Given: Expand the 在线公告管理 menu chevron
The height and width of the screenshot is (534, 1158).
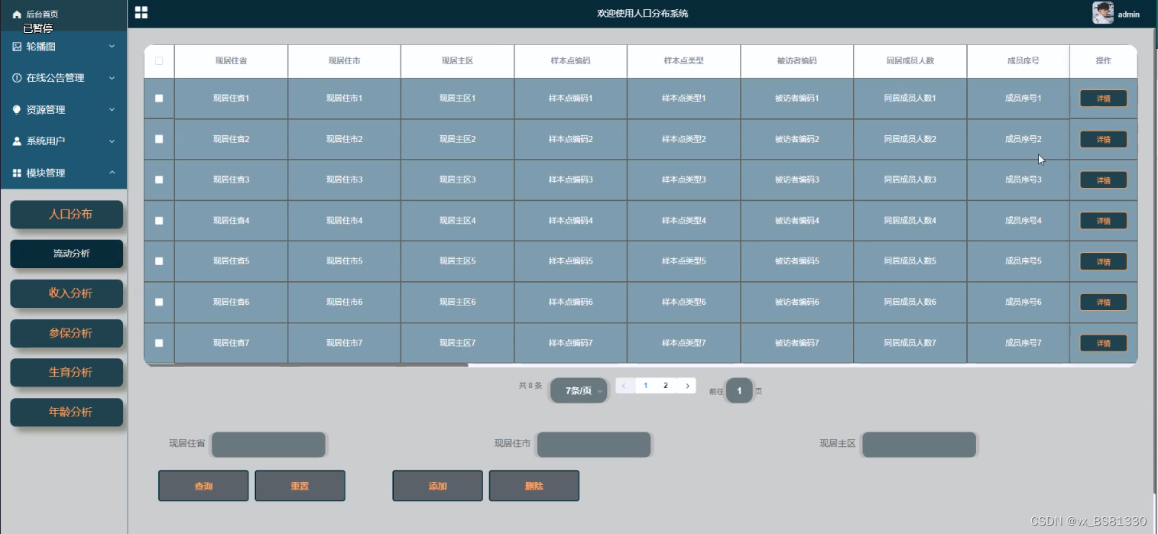Looking at the screenshot, I should [x=112, y=78].
